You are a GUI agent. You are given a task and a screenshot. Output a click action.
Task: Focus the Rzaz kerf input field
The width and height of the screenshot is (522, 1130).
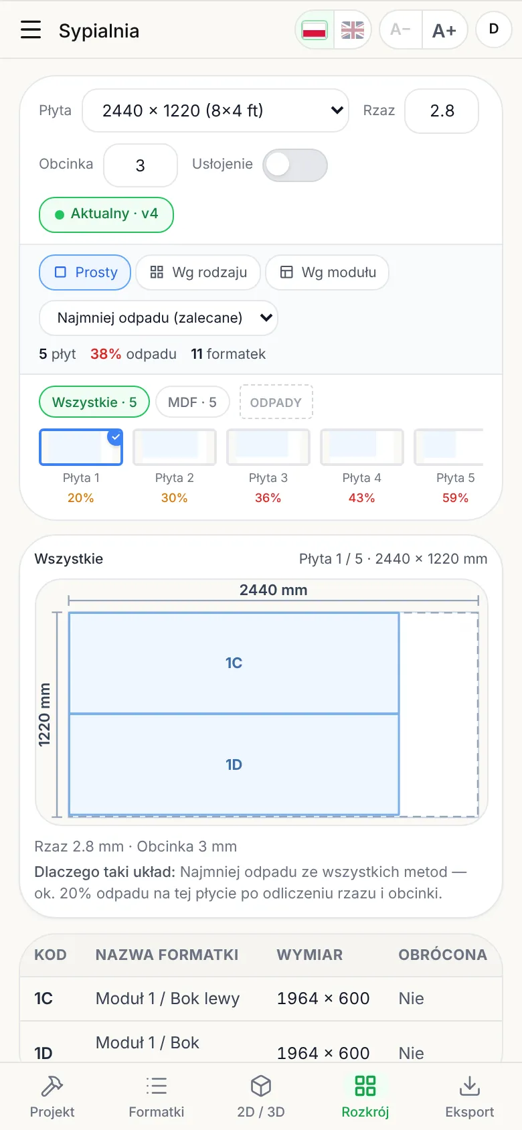442,111
